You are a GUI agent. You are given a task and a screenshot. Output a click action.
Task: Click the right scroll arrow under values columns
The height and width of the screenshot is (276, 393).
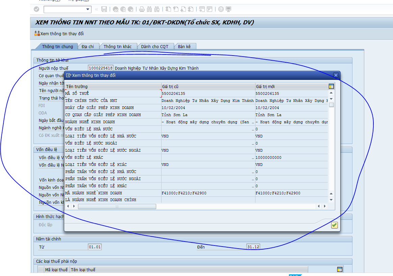click(x=325, y=206)
